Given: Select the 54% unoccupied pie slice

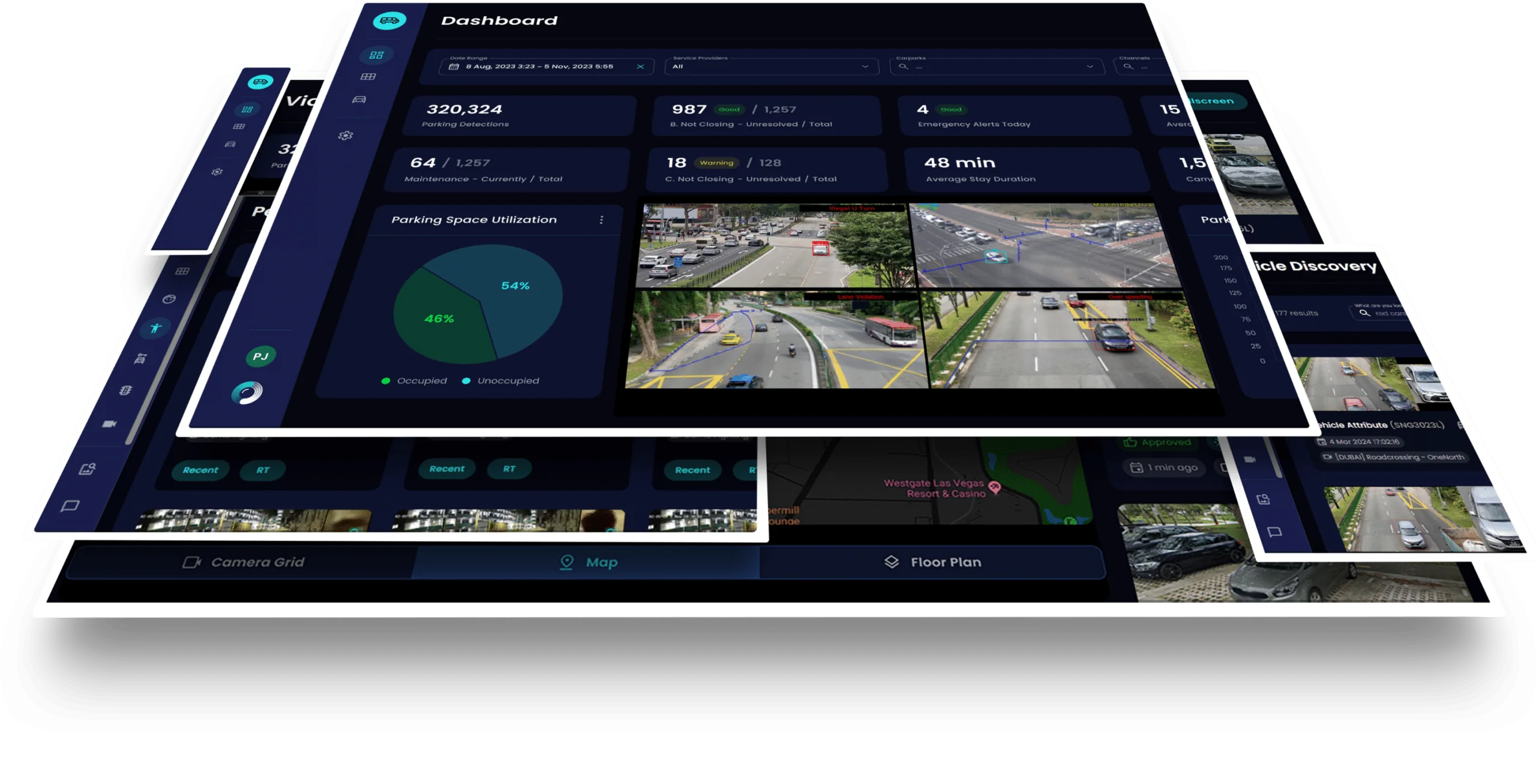Looking at the screenshot, I should point(515,286).
